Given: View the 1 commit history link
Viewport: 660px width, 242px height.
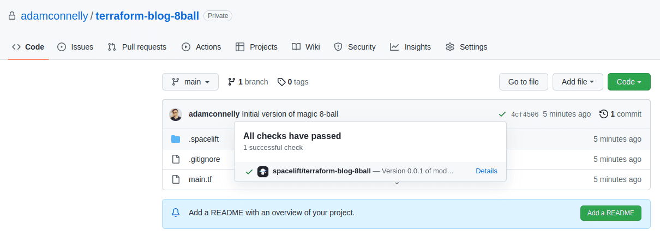Looking at the screenshot, I should coord(620,114).
